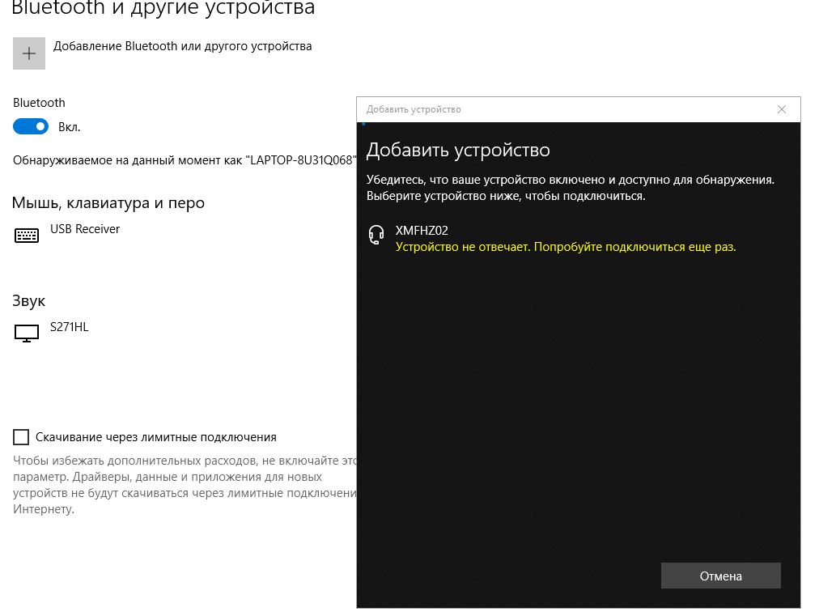Turn off the Bluetooth toggle switch

31,127
